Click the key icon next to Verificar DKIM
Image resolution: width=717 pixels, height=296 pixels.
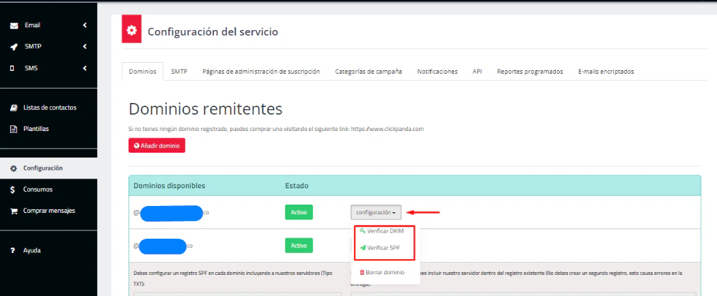click(363, 231)
